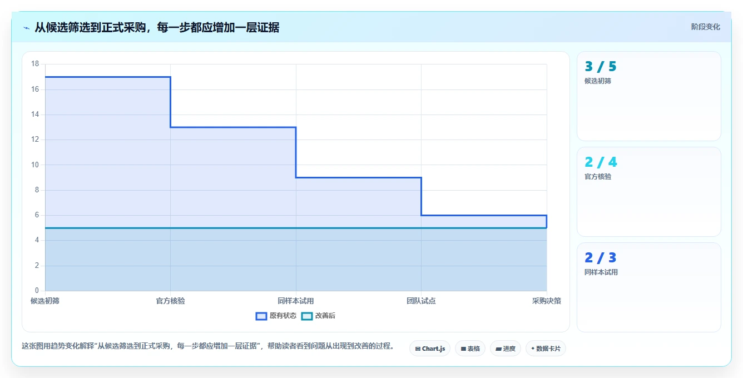Click the 同样本试用 x-axis label
This screenshot has height=378, width=743.
point(296,301)
